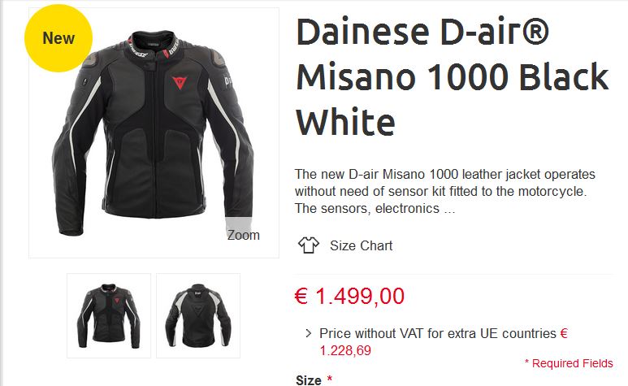Click the white Dainese lettering on jacket collar
Viewport: 628px width, 386px height.
click(174, 47)
